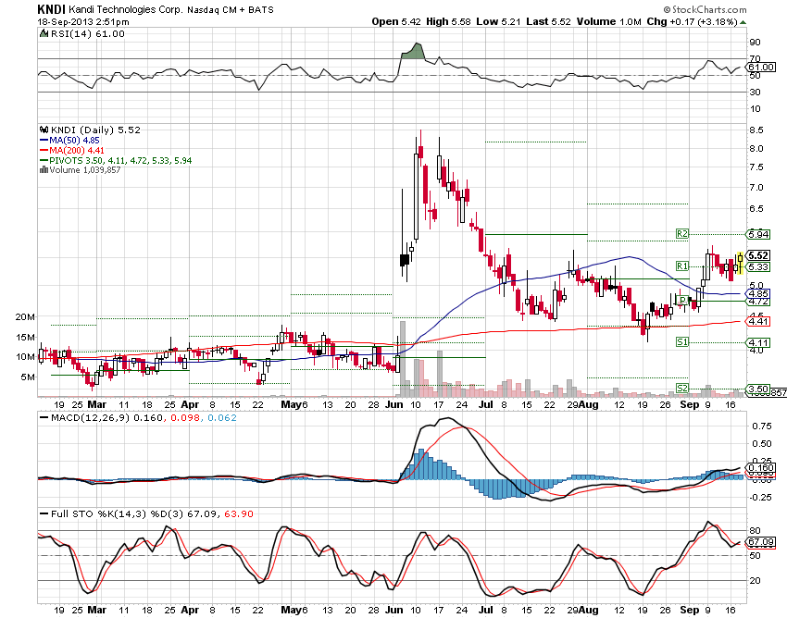Click the P pivot marker
Viewport: 787px width, 618px height.
(x=682, y=300)
